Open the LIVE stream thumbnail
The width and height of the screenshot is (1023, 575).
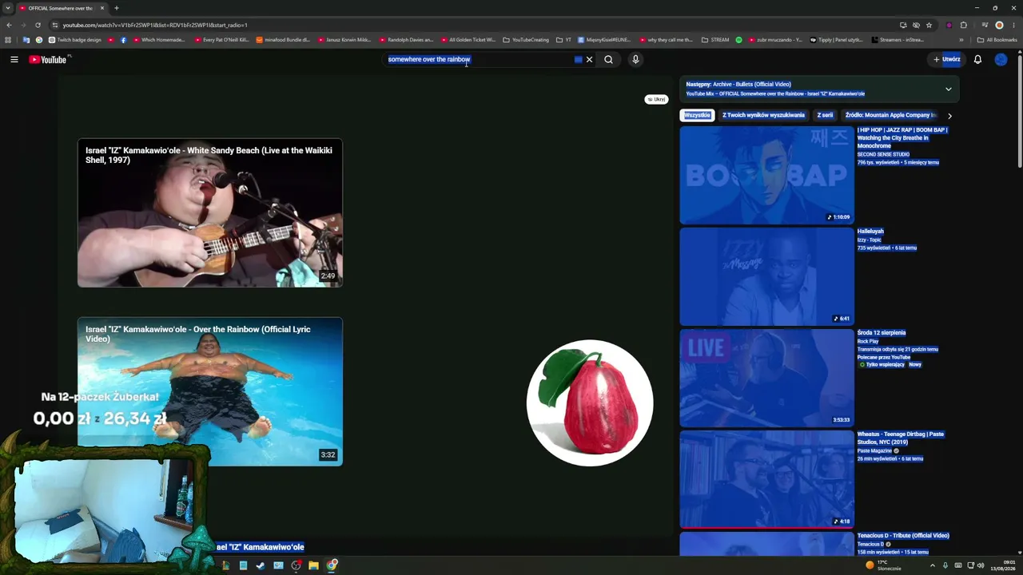pyautogui.click(x=766, y=378)
